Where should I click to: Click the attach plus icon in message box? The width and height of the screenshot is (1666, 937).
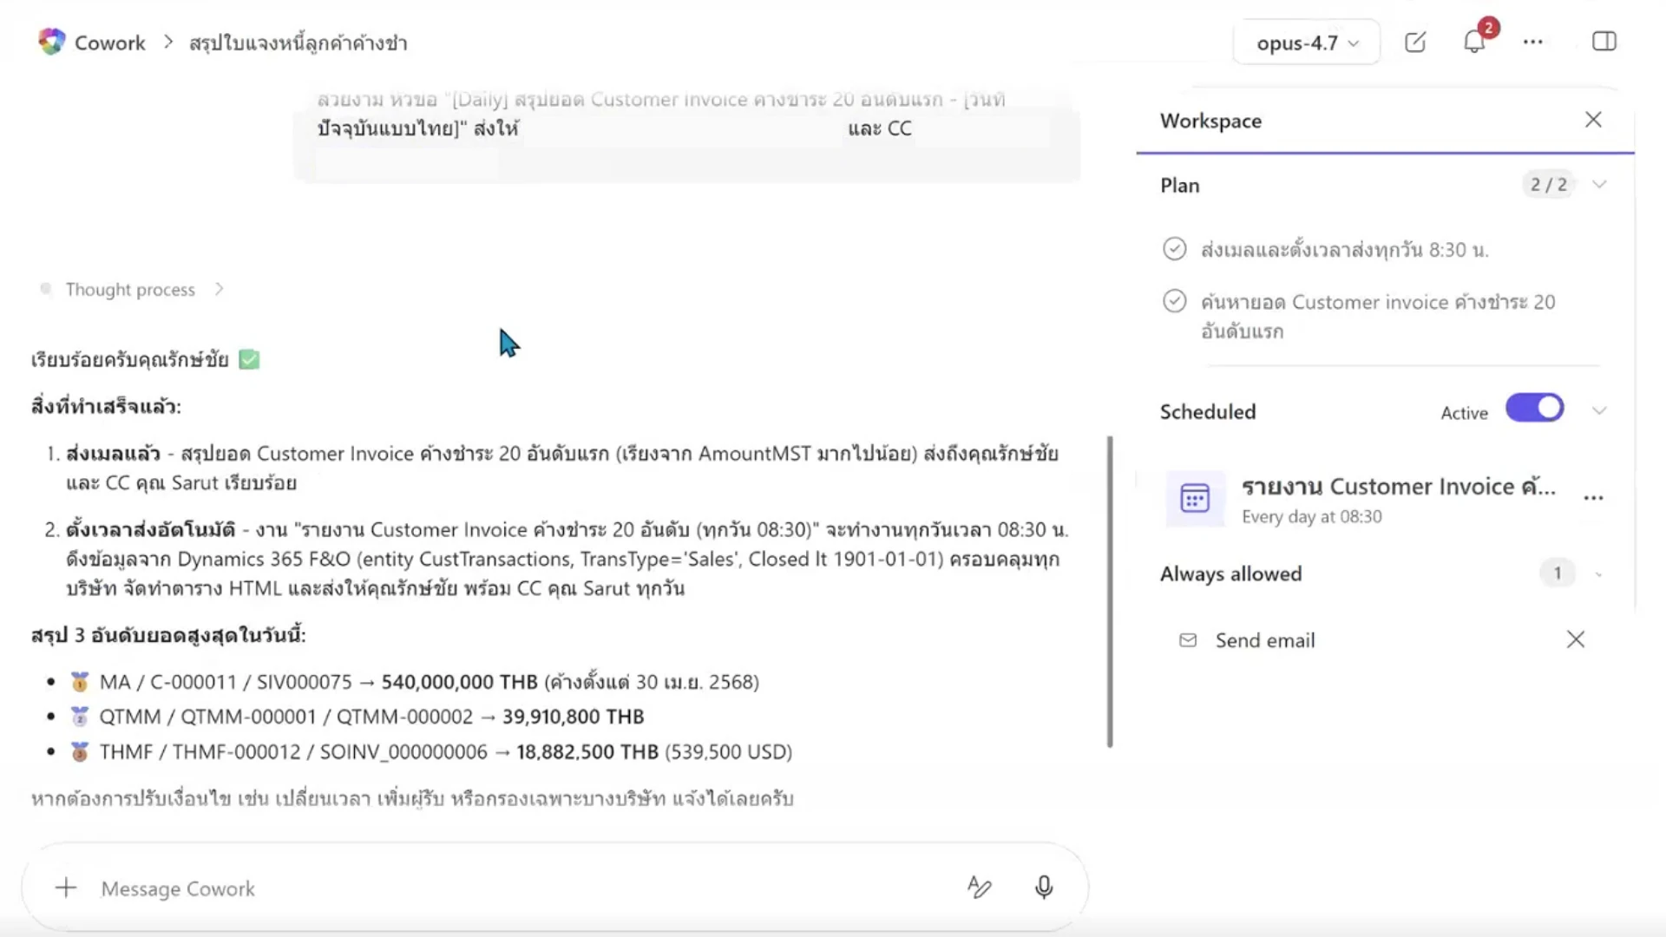(66, 888)
